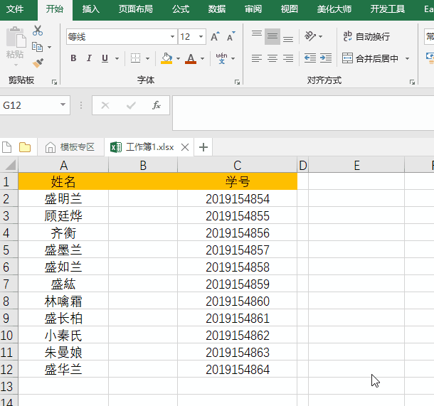434x406 pixels.
Task: Select the Format Painter brush icon
Action: (x=38, y=63)
